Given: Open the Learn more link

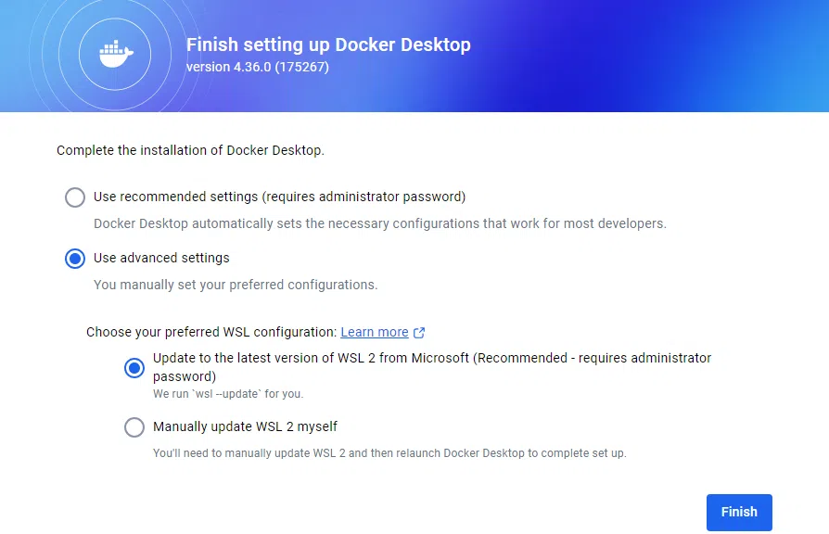Looking at the screenshot, I should pyautogui.click(x=376, y=332).
